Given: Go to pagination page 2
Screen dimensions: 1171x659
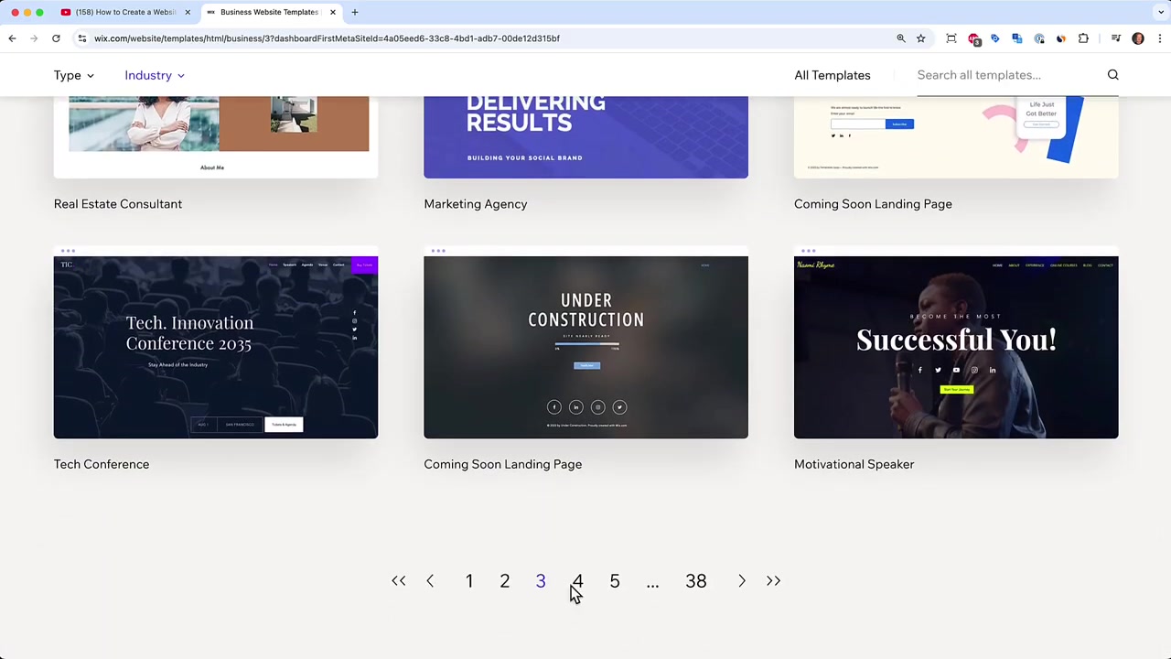Looking at the screenshot, I should (x=505, y=581).
